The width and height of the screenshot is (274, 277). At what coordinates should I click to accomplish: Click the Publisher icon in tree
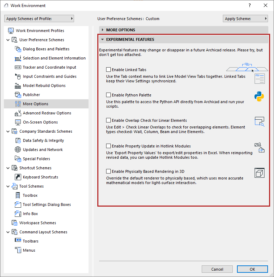coord(18,95)
